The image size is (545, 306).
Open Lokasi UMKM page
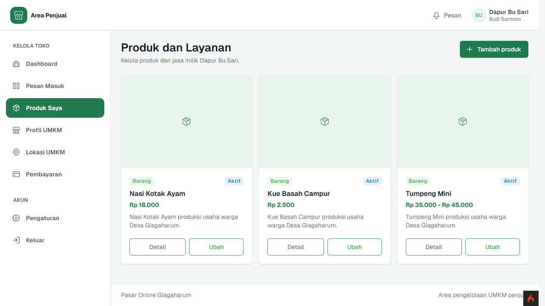pos(55,152)
